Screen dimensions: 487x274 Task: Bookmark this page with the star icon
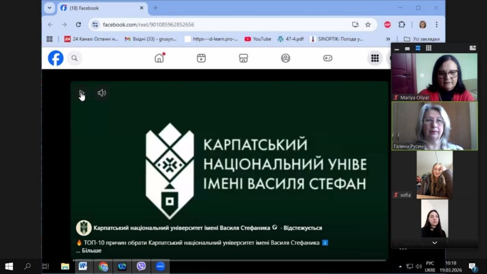point(368,24)
